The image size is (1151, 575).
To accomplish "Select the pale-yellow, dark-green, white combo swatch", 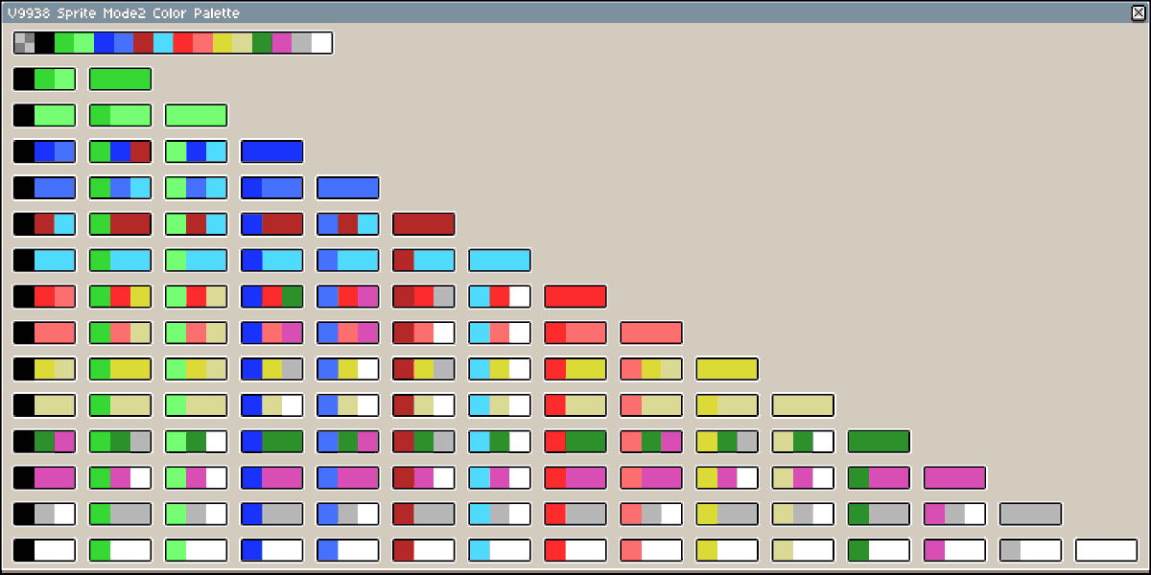I will (802, 443).
